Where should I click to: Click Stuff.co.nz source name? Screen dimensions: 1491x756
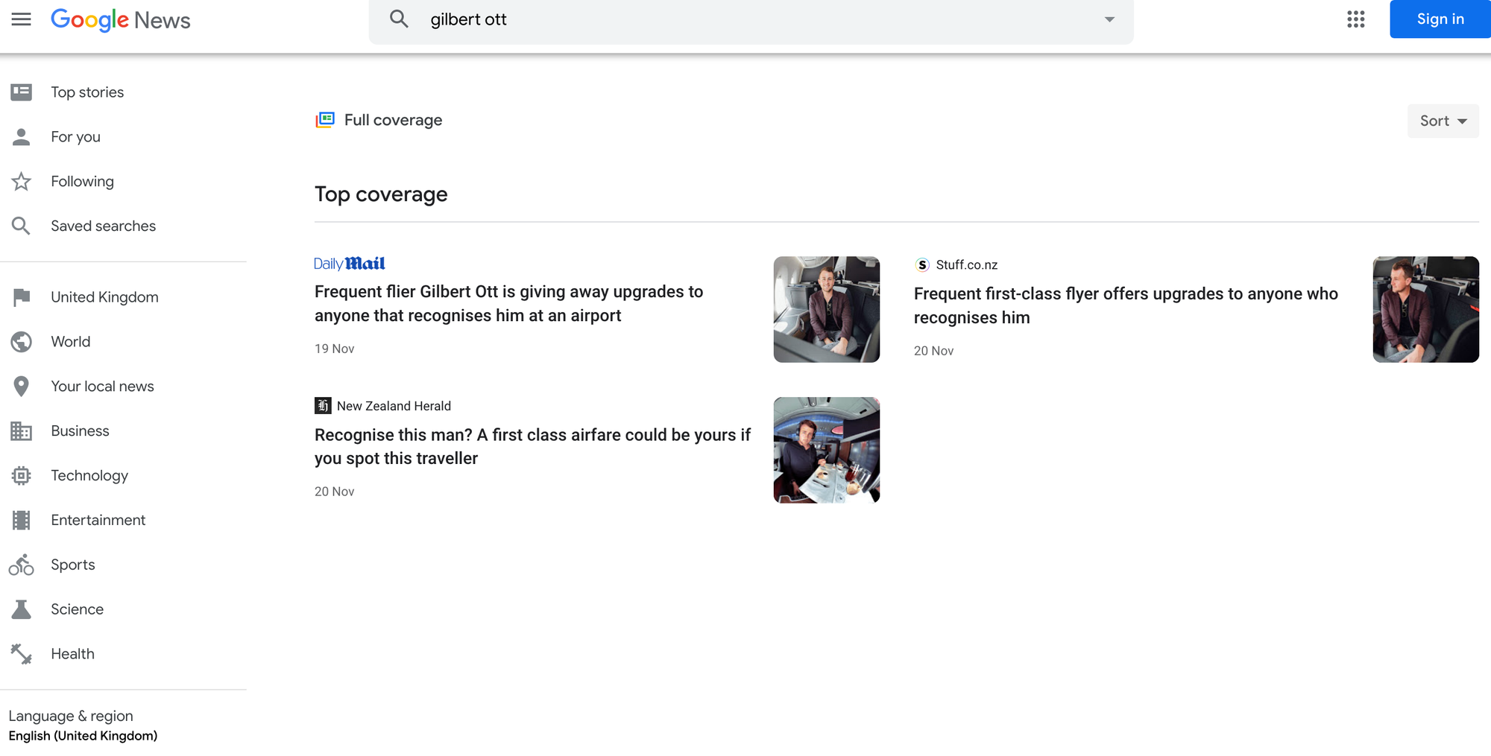(x=966, y=264)
